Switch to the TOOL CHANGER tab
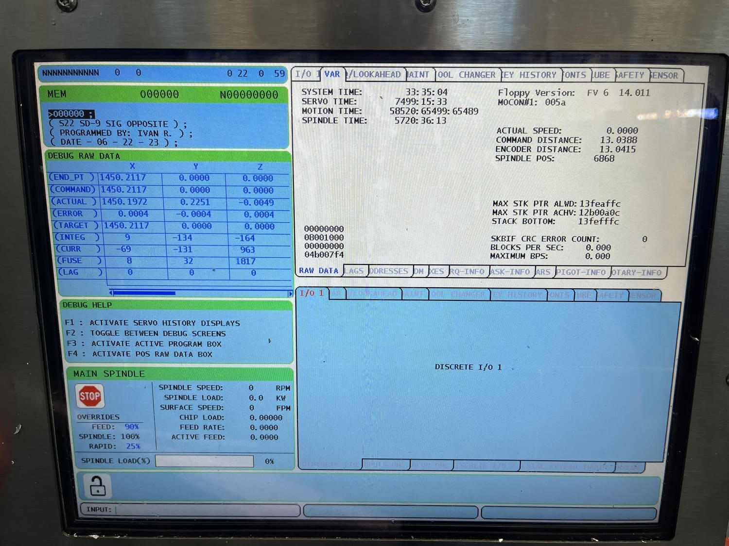The height and width of the screenshot is (546, 729). pos(466,75)
